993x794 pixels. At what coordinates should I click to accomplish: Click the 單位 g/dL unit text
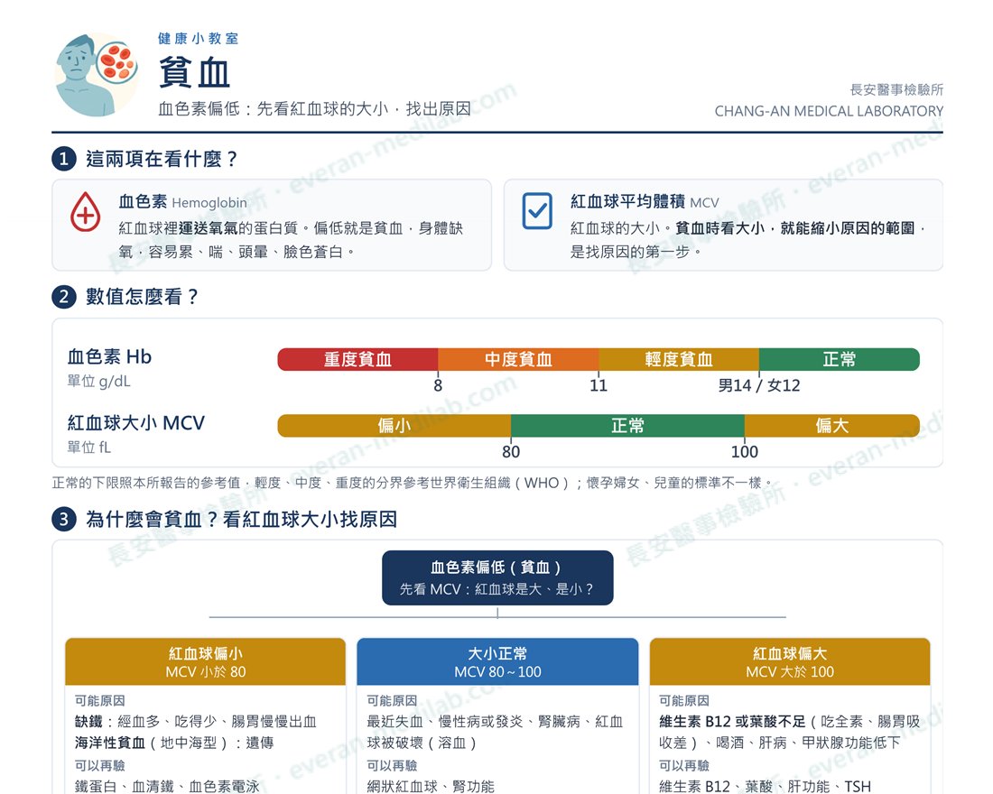(x=98, y=381)
